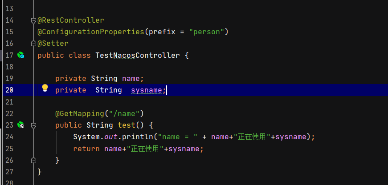The image size is (388, 185).
Task: Click the fold end marker on line 26
Action: (x=33, y=160)
